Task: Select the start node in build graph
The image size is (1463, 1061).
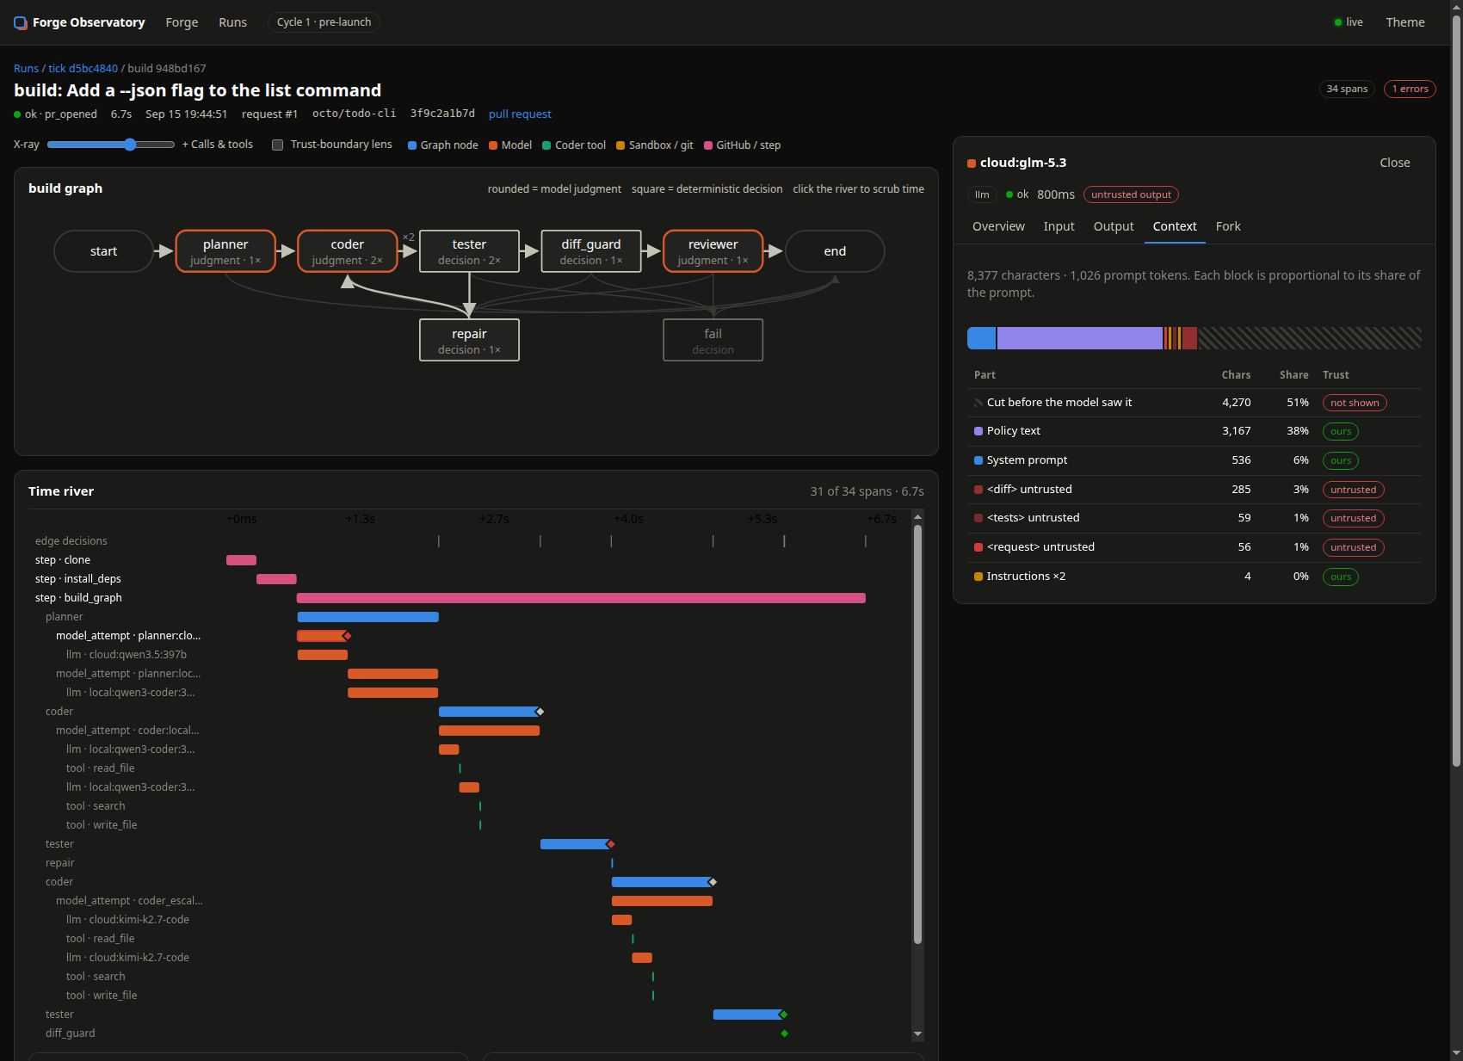Action: (x=103, y=251)
